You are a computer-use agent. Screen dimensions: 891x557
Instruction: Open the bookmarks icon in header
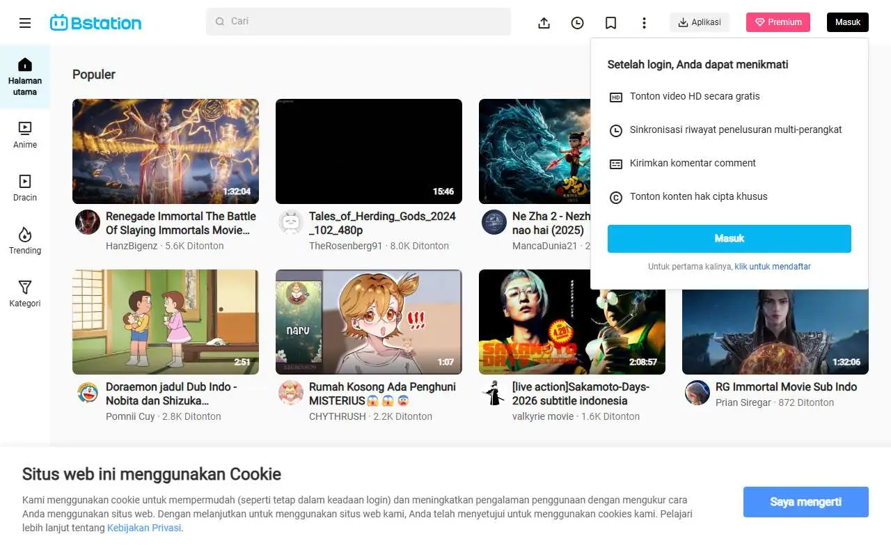point(610,23)
